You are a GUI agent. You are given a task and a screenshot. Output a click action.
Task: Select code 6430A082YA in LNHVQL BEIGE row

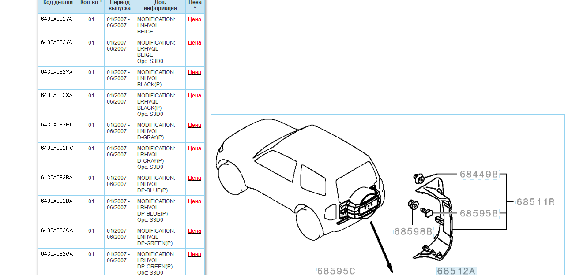[56, 19]
